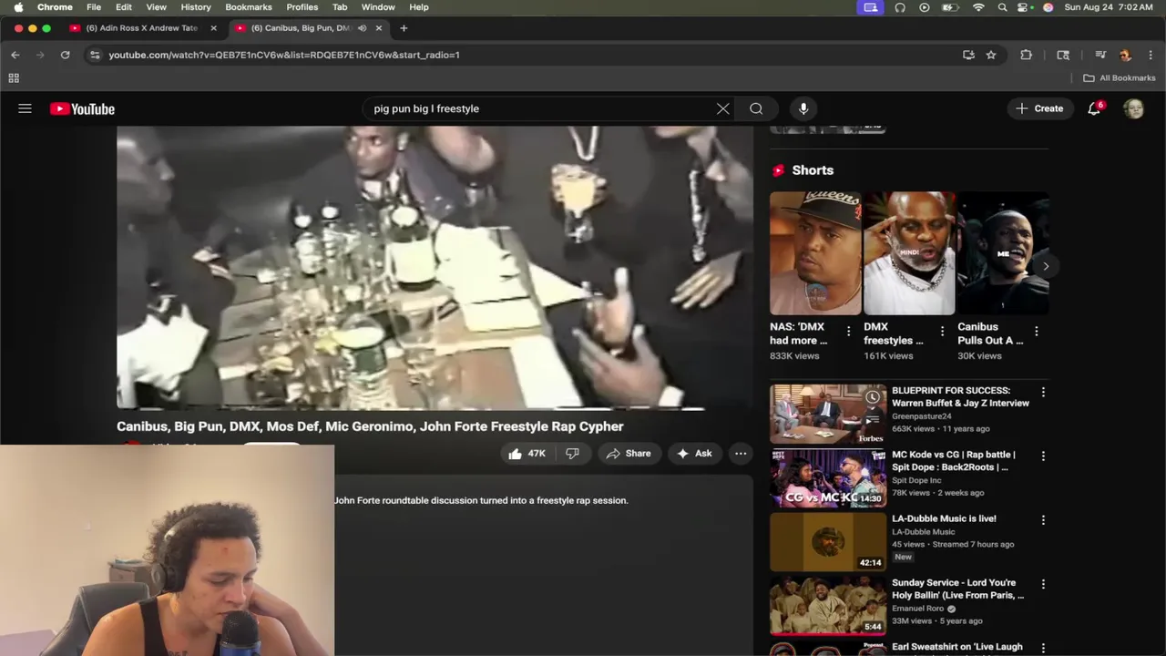Screen dimensions: 1166x656
Task: Click the video title Canibus, Big Pun, DMX
Action: pos(370,426)
